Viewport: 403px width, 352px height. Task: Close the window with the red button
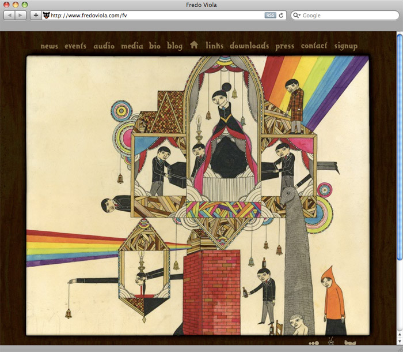(x=7, y=5)
